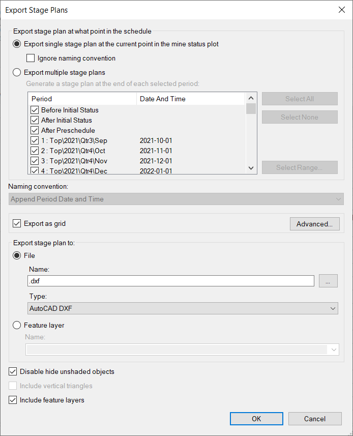Uncheck period 1 Top\2021\Qtr3\Sep
This screenshot has height=436, width=353.
(x=35, y=140)
